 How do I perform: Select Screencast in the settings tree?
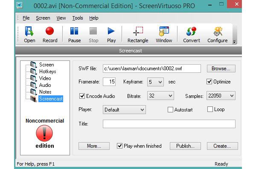point(51,99)
